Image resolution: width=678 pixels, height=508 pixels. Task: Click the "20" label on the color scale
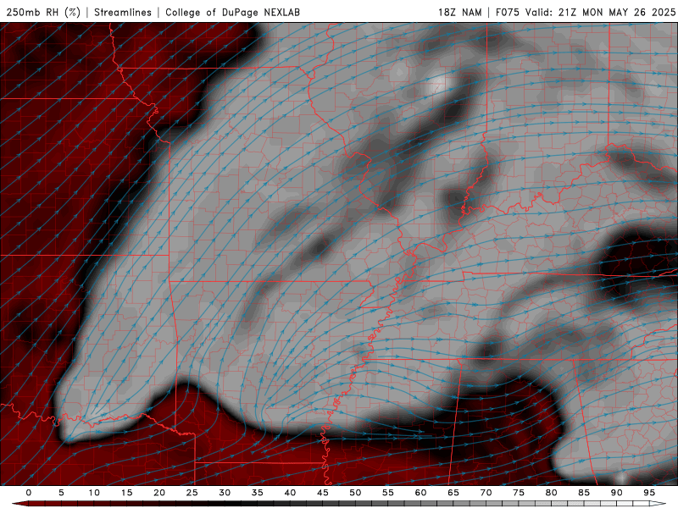(159, 493)
